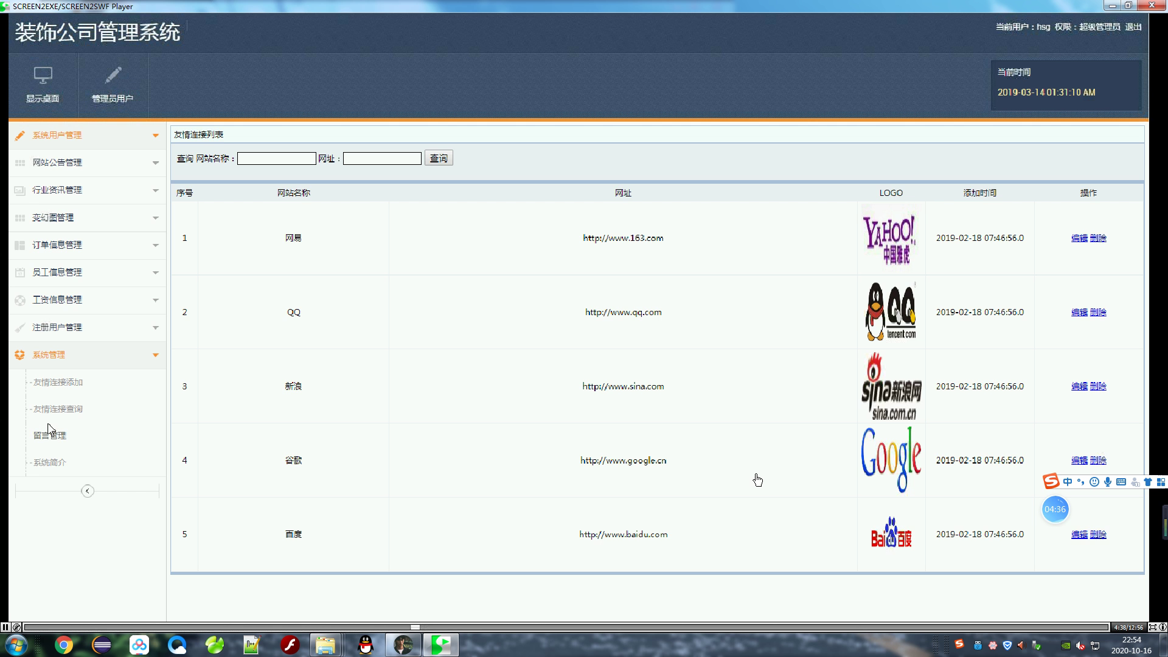Click 编辑 link for 新浪 row

[1079, 386]
